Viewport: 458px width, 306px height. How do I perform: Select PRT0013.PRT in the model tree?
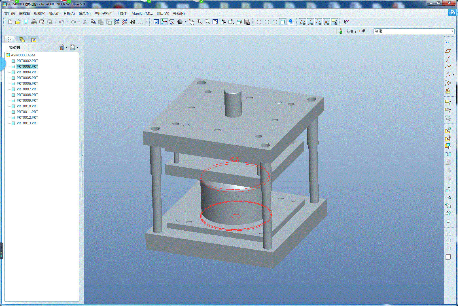(x=27, y=123)
